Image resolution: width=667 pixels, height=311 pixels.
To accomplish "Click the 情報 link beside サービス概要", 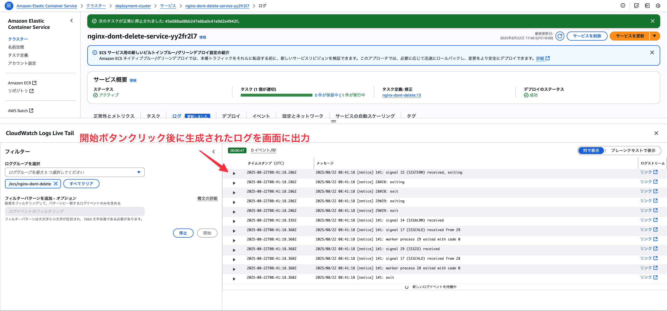I will [133, 80].
